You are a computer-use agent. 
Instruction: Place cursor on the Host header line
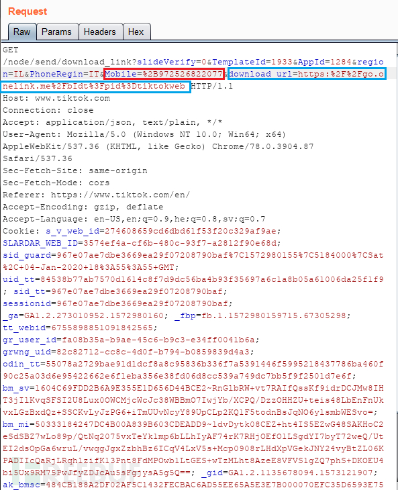[x=56, y=98]
